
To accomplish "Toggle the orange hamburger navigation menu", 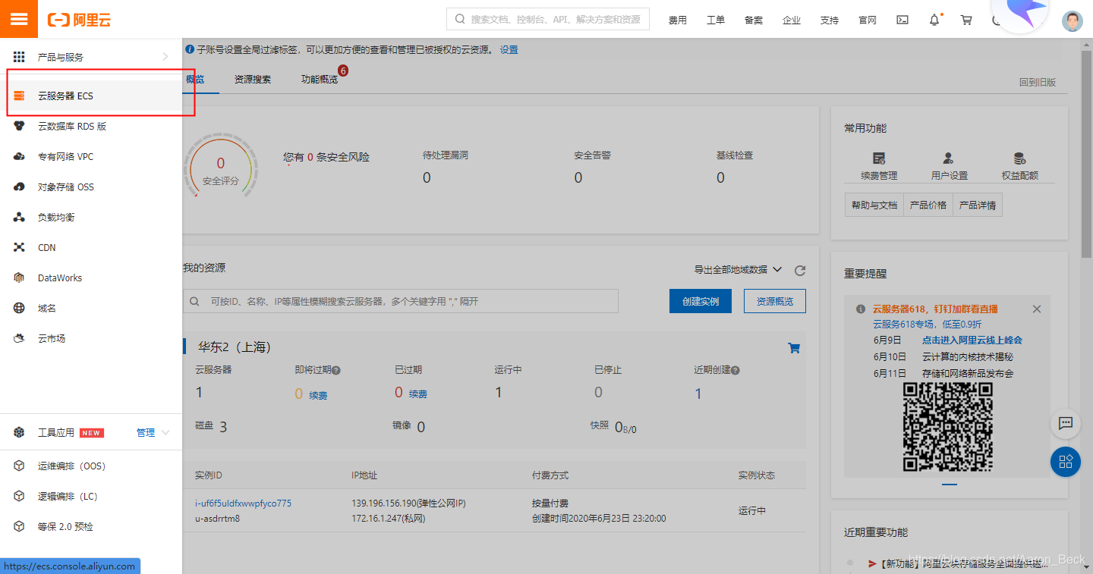I will click(x=19, y=19).
